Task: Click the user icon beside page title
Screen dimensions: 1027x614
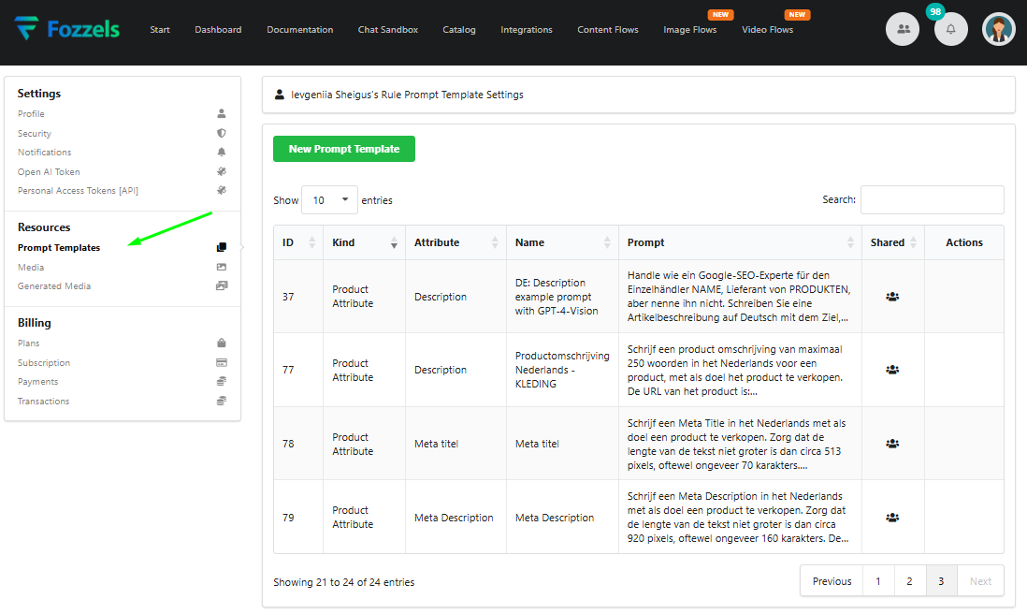Action: pos(280,95)
